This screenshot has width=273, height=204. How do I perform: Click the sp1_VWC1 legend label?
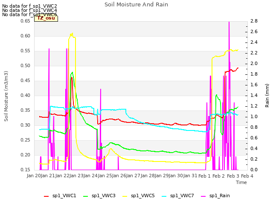[x=64, y=195]
